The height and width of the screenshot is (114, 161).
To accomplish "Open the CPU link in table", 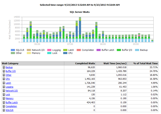I will point(8,79).
